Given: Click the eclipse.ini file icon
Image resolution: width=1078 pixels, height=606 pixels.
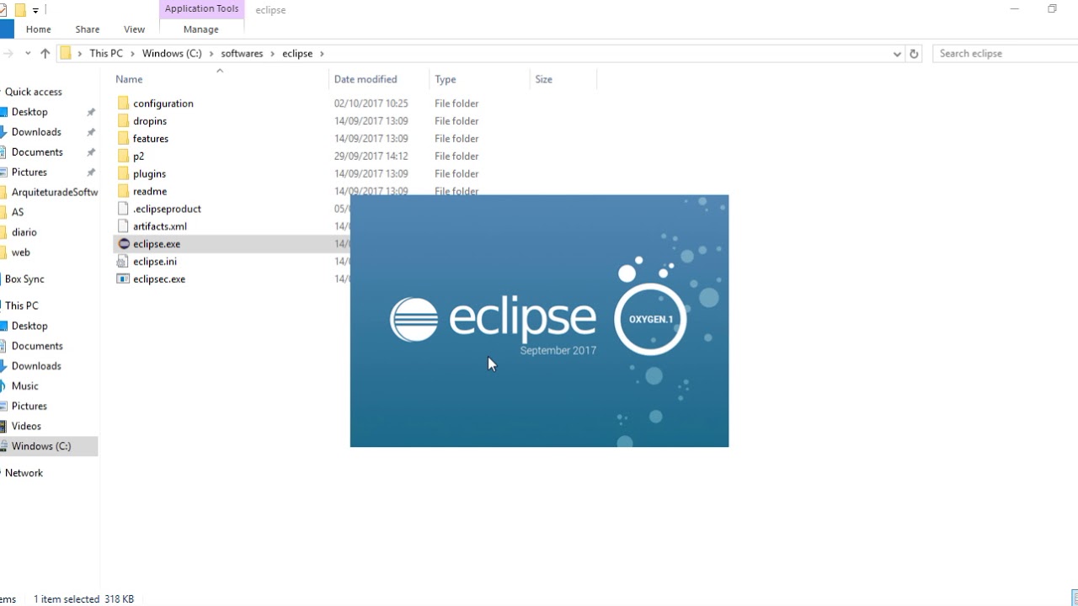Looking at the screenshot, I should 123,262.
